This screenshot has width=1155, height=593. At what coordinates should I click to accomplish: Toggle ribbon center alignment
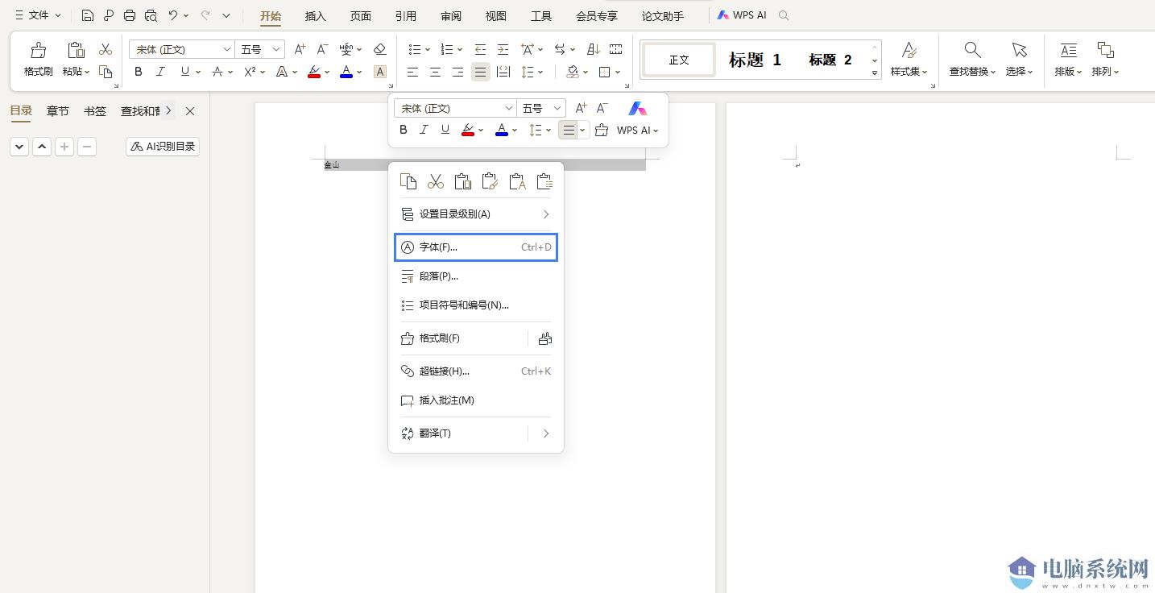coord(435,72)
